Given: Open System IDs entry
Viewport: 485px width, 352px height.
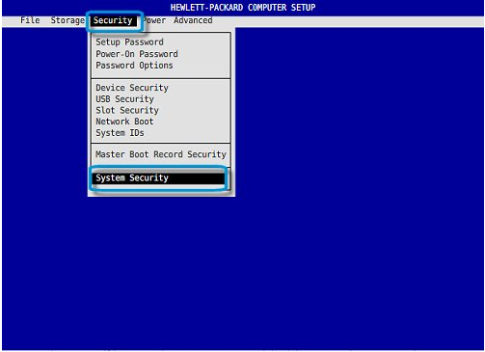Looking at the screenshot, I should pos(120,133).
